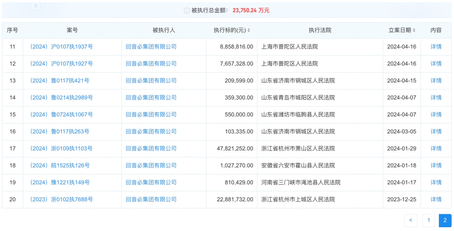
Task: Open 回音必集团有限公司 link in row 13
Action: 151,80
